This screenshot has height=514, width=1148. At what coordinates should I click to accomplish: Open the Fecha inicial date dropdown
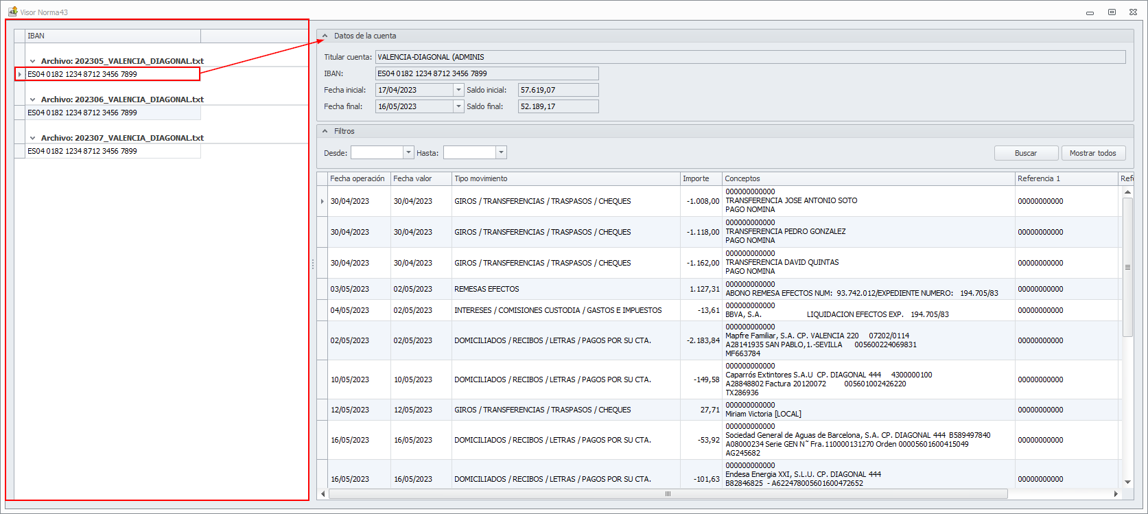point(458,90)
